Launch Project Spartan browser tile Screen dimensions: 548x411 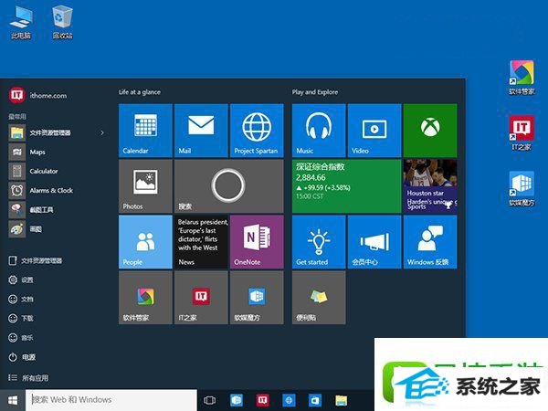[x=257, y=131]
